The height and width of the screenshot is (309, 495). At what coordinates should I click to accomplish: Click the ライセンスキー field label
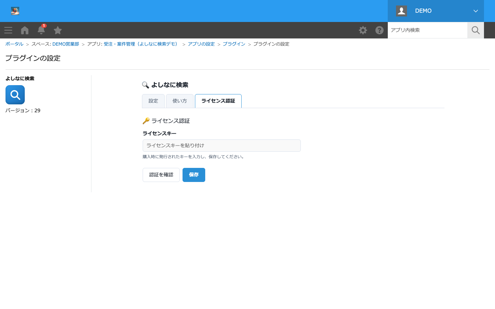pos(159,134)
